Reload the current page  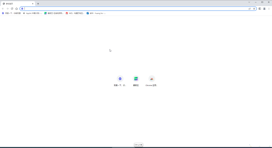[12, 9]
